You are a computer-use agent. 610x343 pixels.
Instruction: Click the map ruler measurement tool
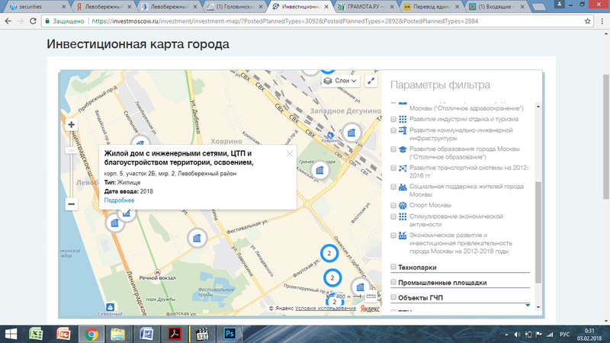(x=372, y=296)
